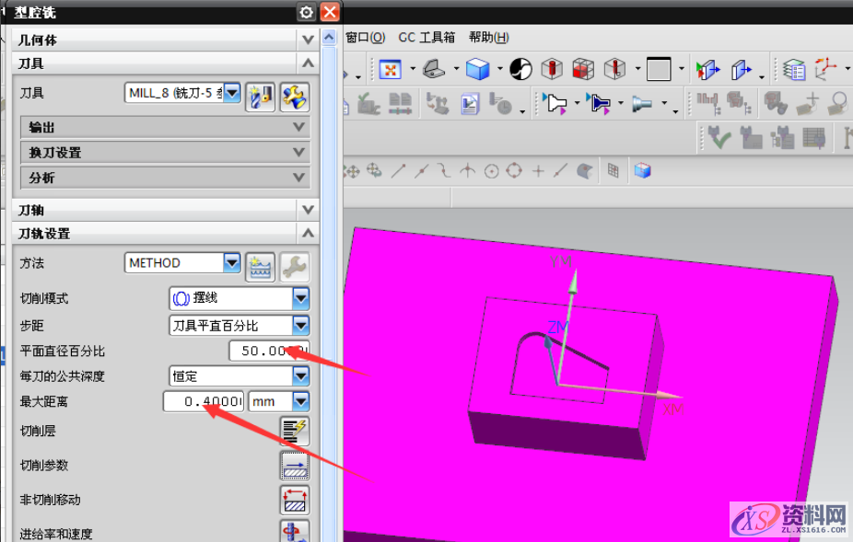Open the 步距 stepover dropdown
The image size is (853, 542).
[300, 325]
